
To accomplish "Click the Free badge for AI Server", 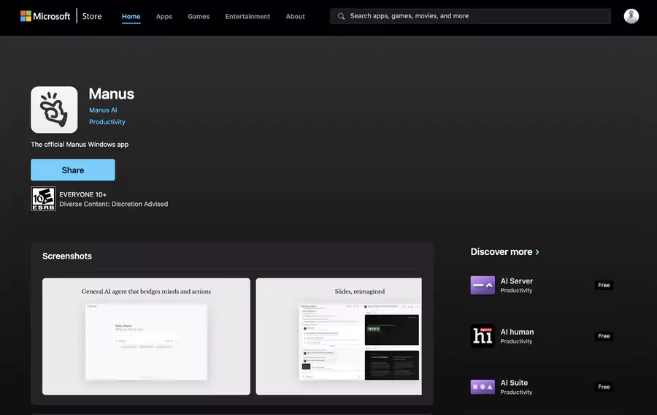I will click(x=604, y=285).
